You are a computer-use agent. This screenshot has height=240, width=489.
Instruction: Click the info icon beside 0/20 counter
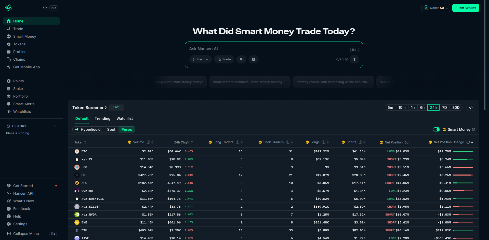point(347,59)
